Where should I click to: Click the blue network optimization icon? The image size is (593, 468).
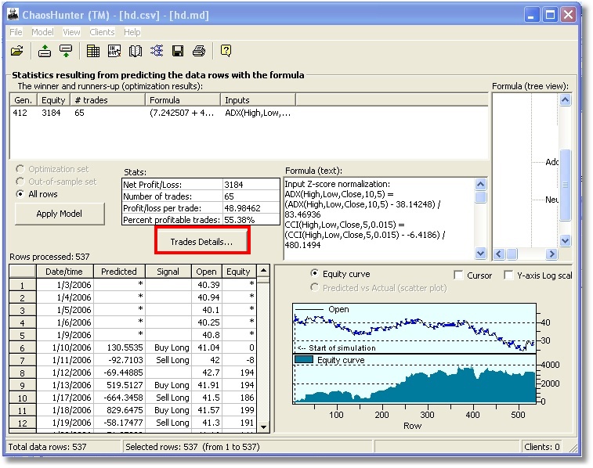[x=157, y=51]
